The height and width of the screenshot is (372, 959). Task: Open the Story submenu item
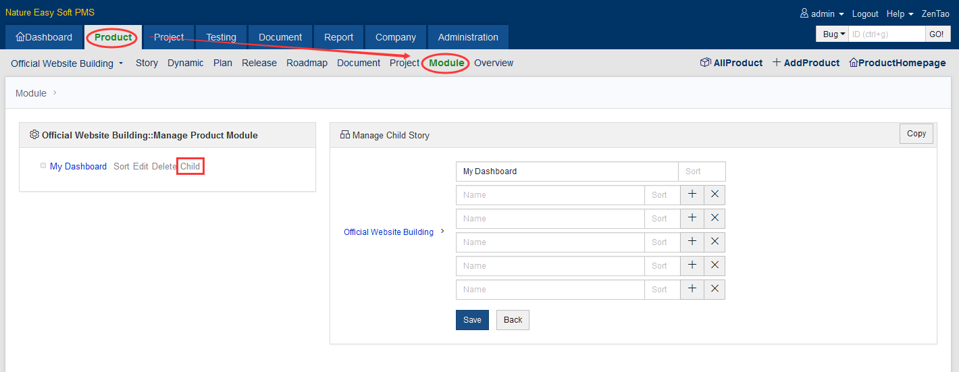[147, 63]
